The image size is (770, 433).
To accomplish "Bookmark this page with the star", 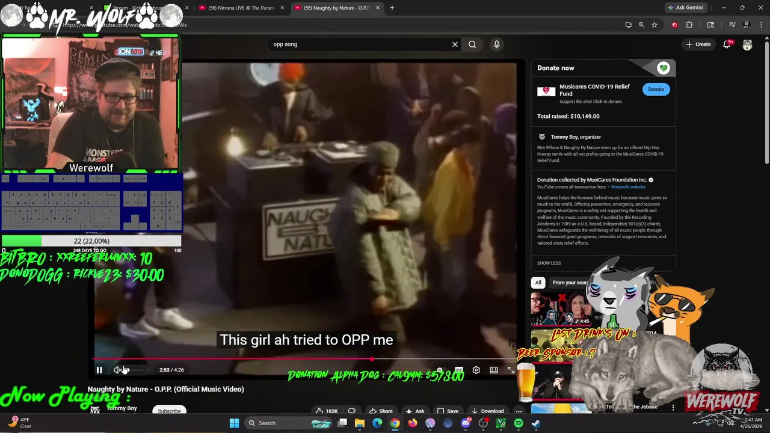I will (x=654, y=25).
